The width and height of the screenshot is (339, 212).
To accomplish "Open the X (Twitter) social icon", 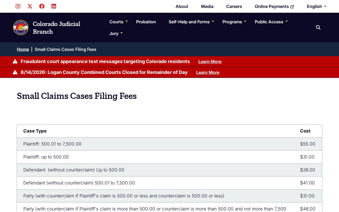I will click(30, 6).
